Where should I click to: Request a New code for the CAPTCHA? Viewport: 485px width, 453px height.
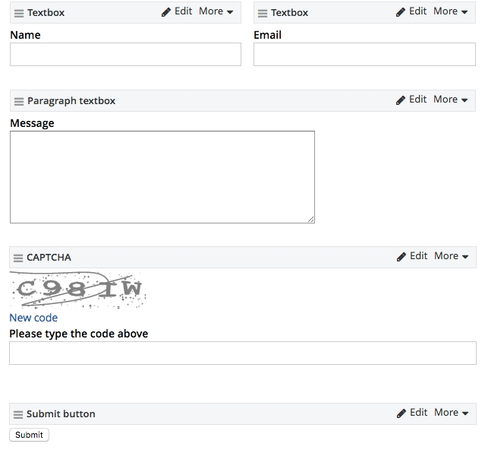(33, 318)
